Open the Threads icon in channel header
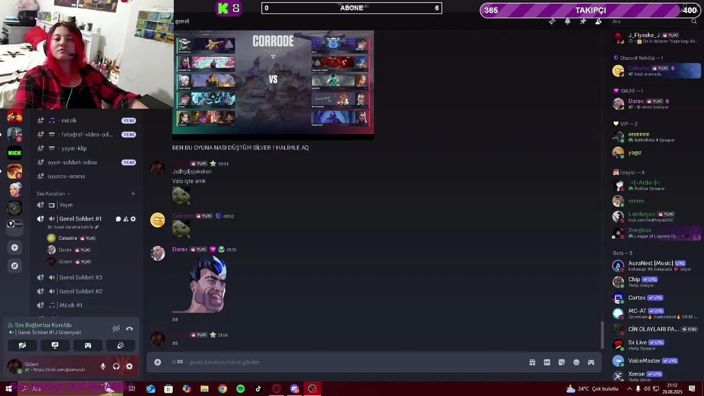This screenshot has height=396, width=704. (552, 21)
